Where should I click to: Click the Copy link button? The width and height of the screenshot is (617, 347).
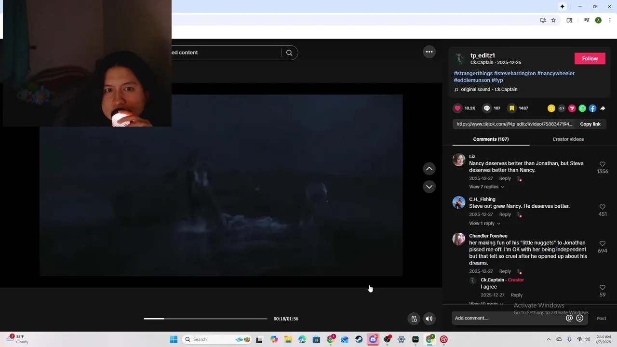pyautogui.click(x=590, y=124)
